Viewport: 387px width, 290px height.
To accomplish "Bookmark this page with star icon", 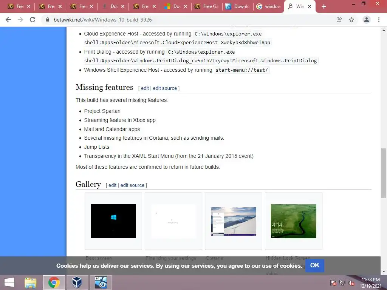I will pos(351,20).
